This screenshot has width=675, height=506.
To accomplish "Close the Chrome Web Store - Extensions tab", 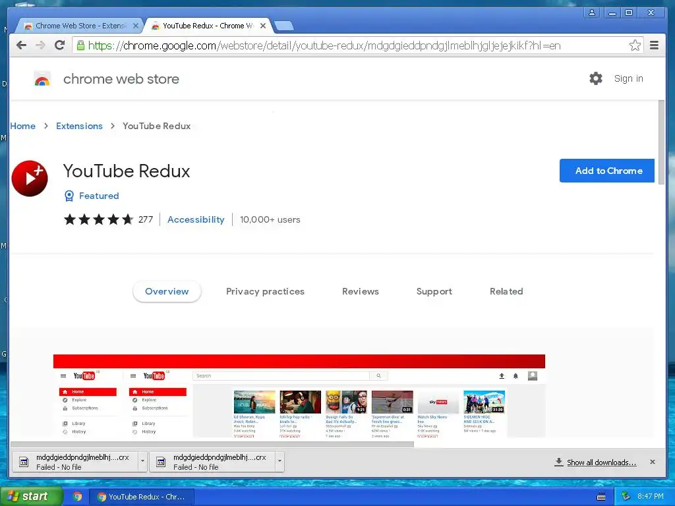I will 136,26.
